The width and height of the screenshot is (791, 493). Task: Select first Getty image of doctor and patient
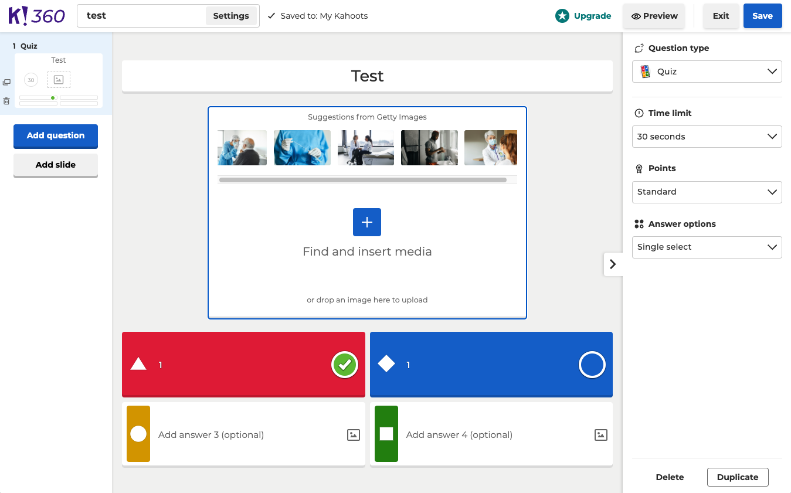pos(242,148)
